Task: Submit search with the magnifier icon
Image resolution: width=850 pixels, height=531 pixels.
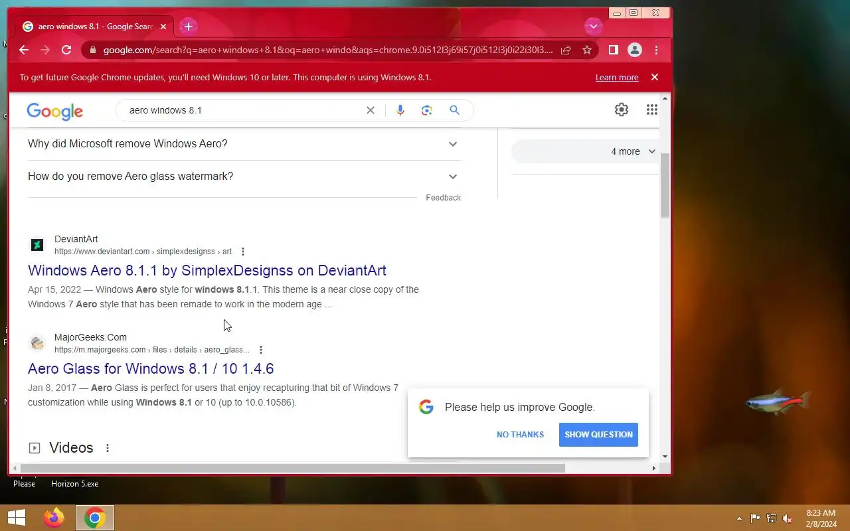Action: (x=454, y=110)
